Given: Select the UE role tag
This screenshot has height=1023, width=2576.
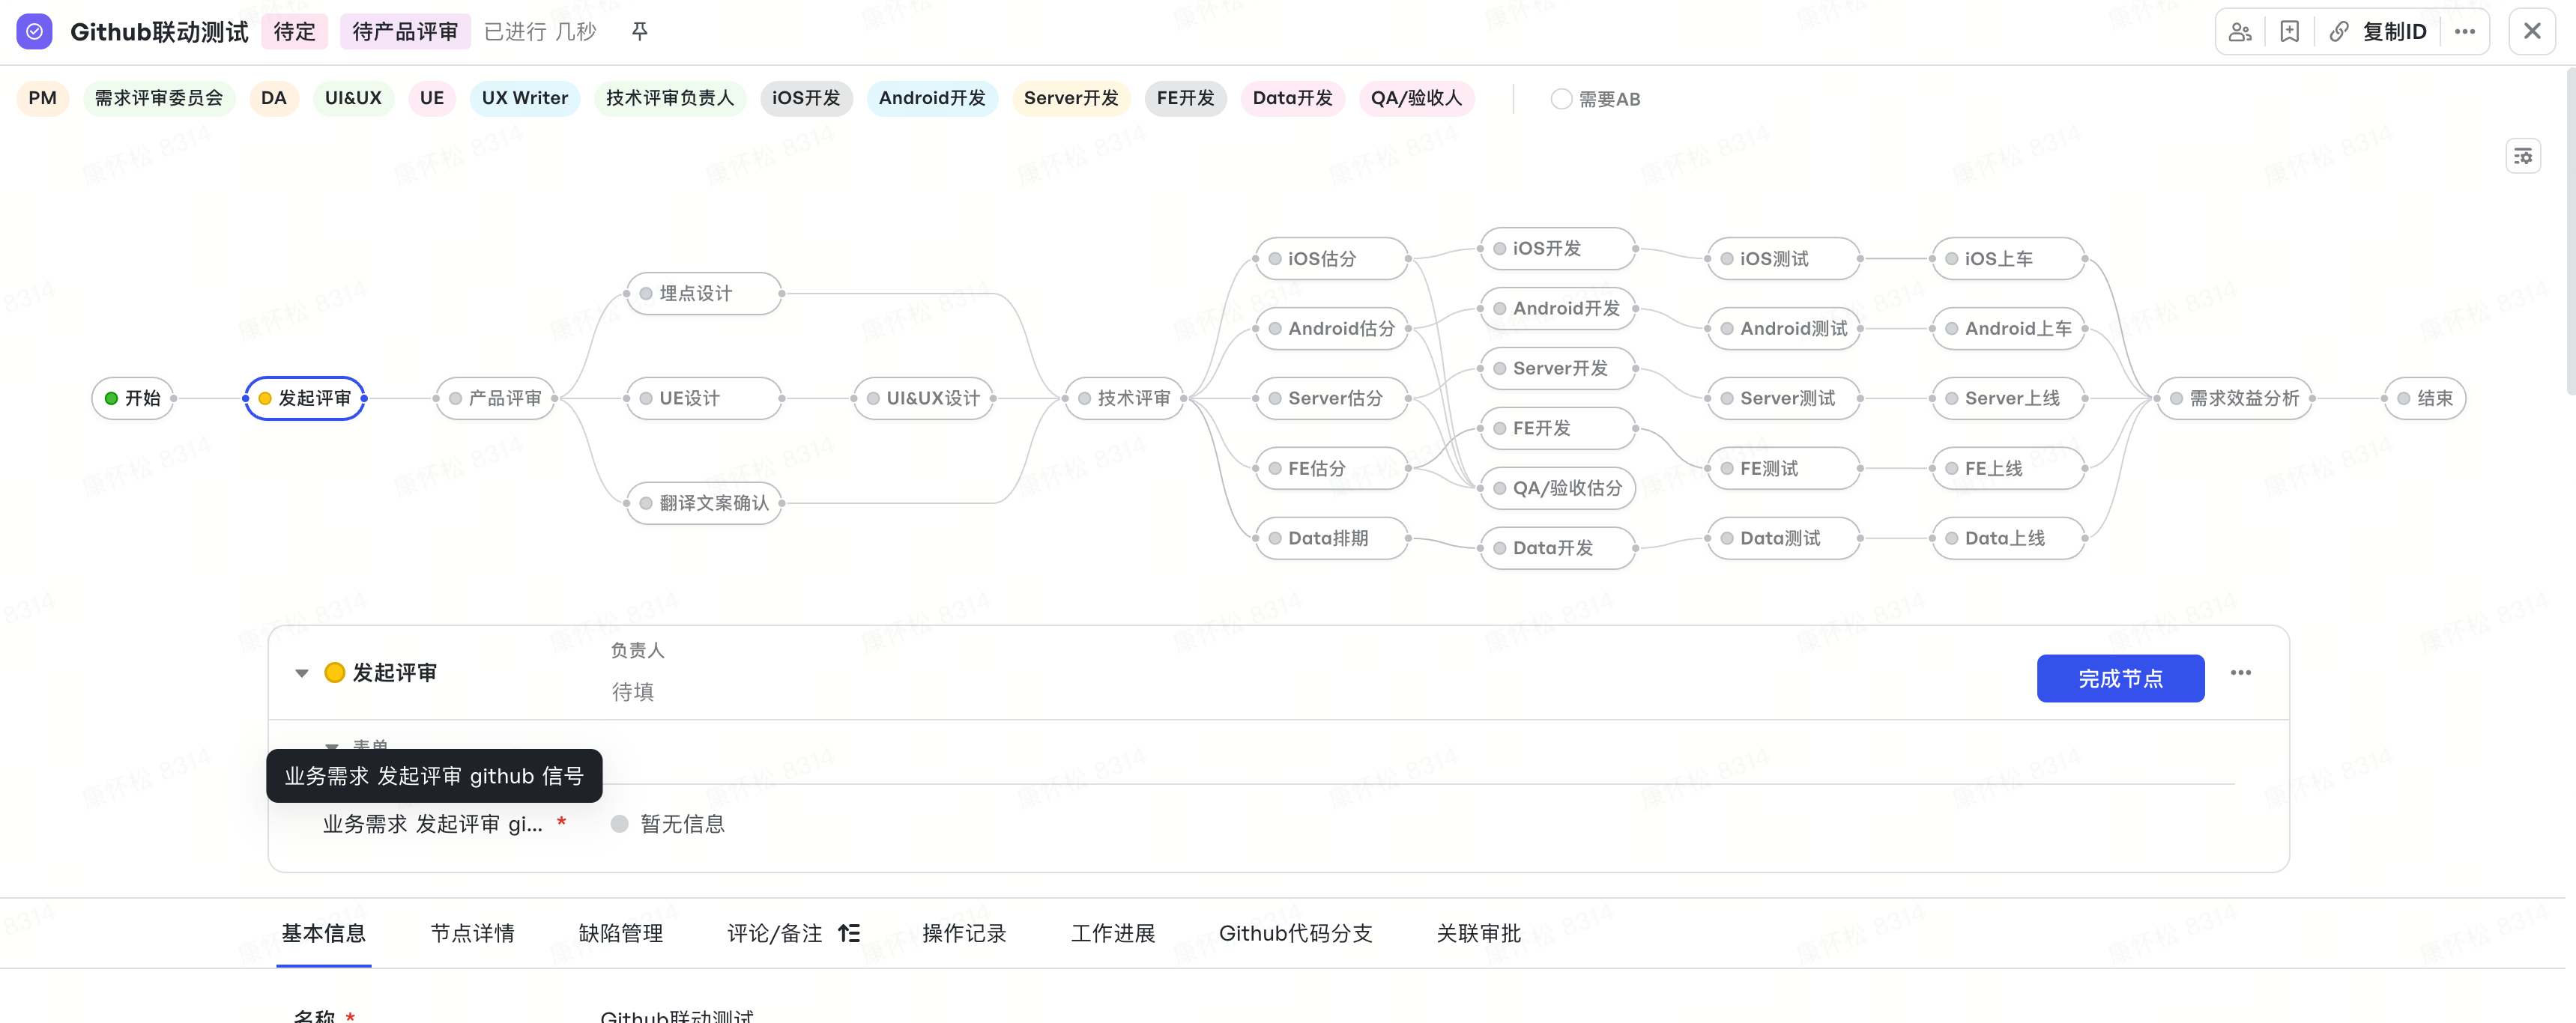Looking at the screenshot, I should pyautogui.click(x=432, y=98).
